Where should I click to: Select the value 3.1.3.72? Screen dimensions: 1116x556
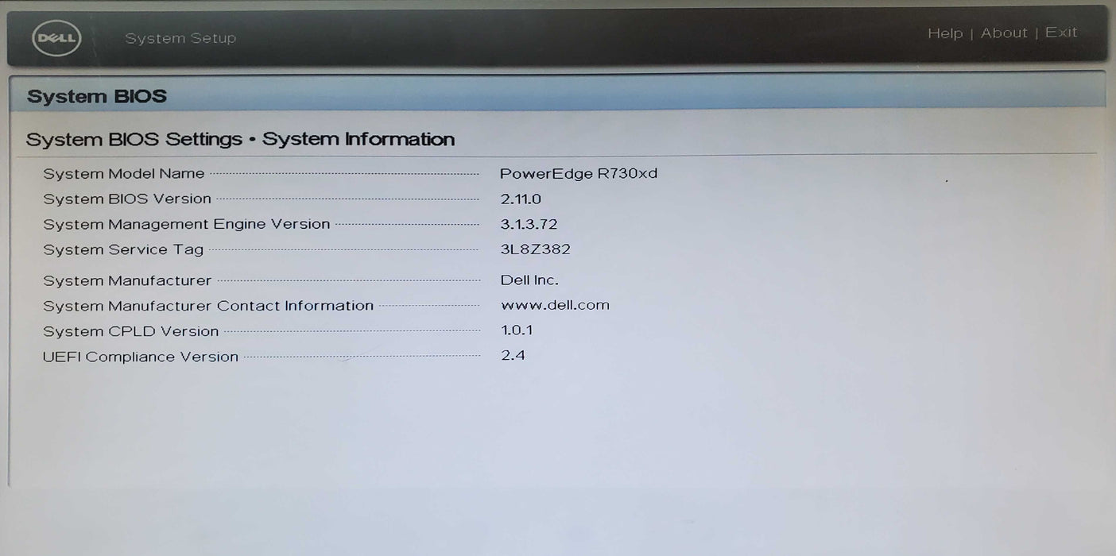point(529,225)
